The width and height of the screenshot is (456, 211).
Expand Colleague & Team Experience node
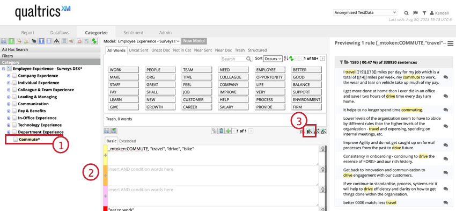(9, 90)
